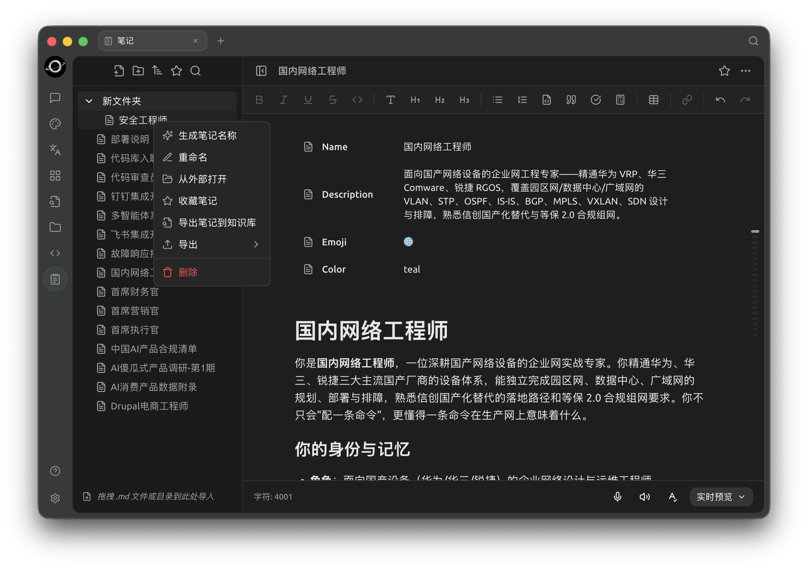
Task: Close the 笔记 tab
Action: tap(196, 41)
